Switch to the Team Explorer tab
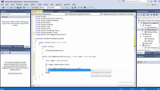The width and height of the screenshot is (160, 90). click(148, 53)
